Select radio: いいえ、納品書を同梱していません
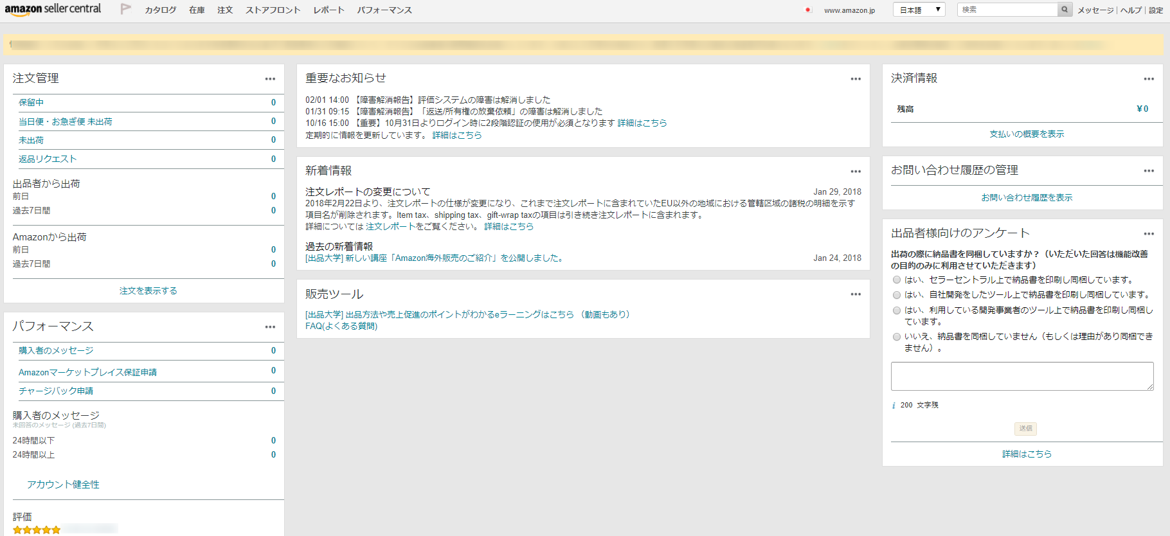1170x536 pixels. coord(897,337)
